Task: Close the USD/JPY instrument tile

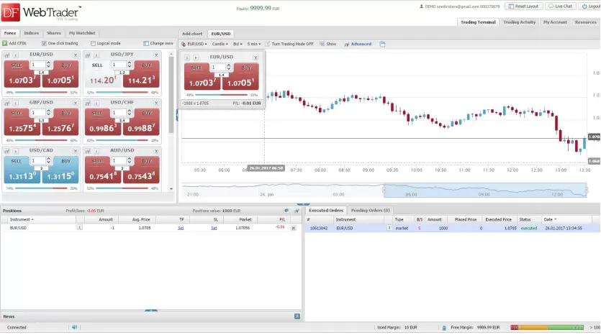Action: [x=156, y=54]
